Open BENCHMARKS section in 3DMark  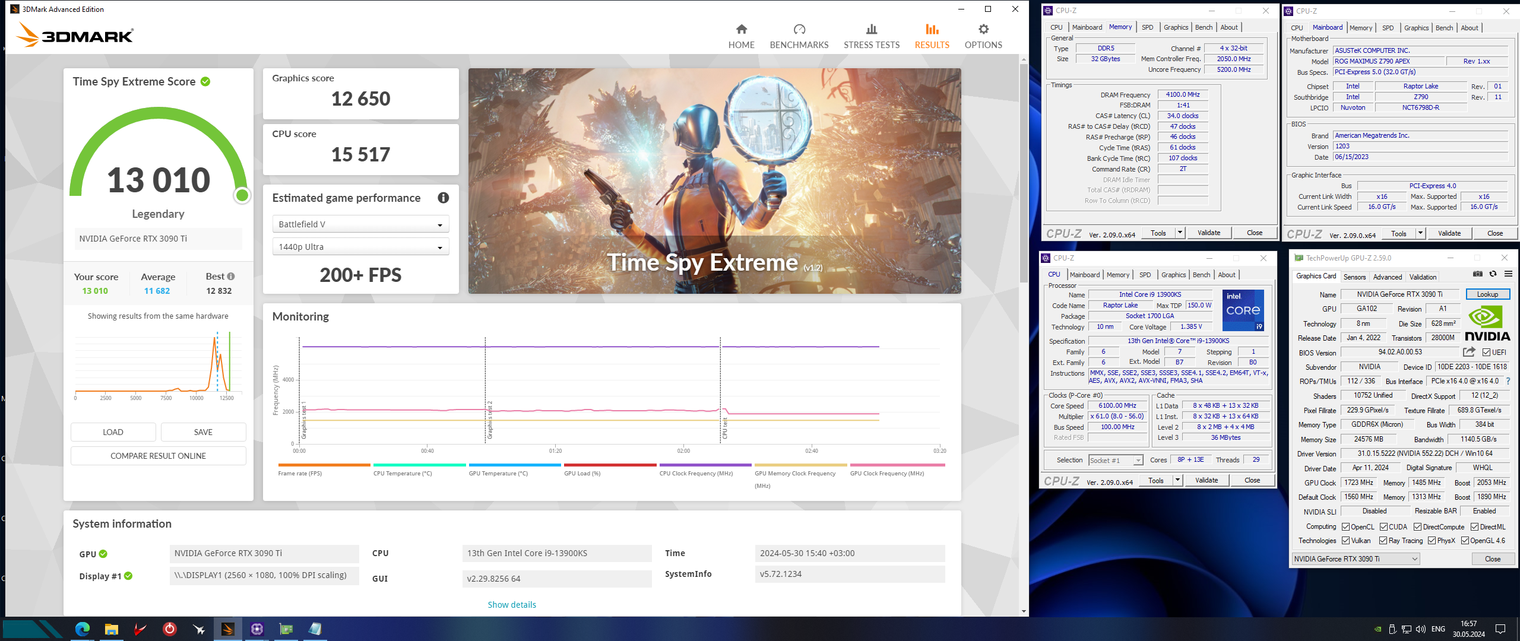coord(799,37)
